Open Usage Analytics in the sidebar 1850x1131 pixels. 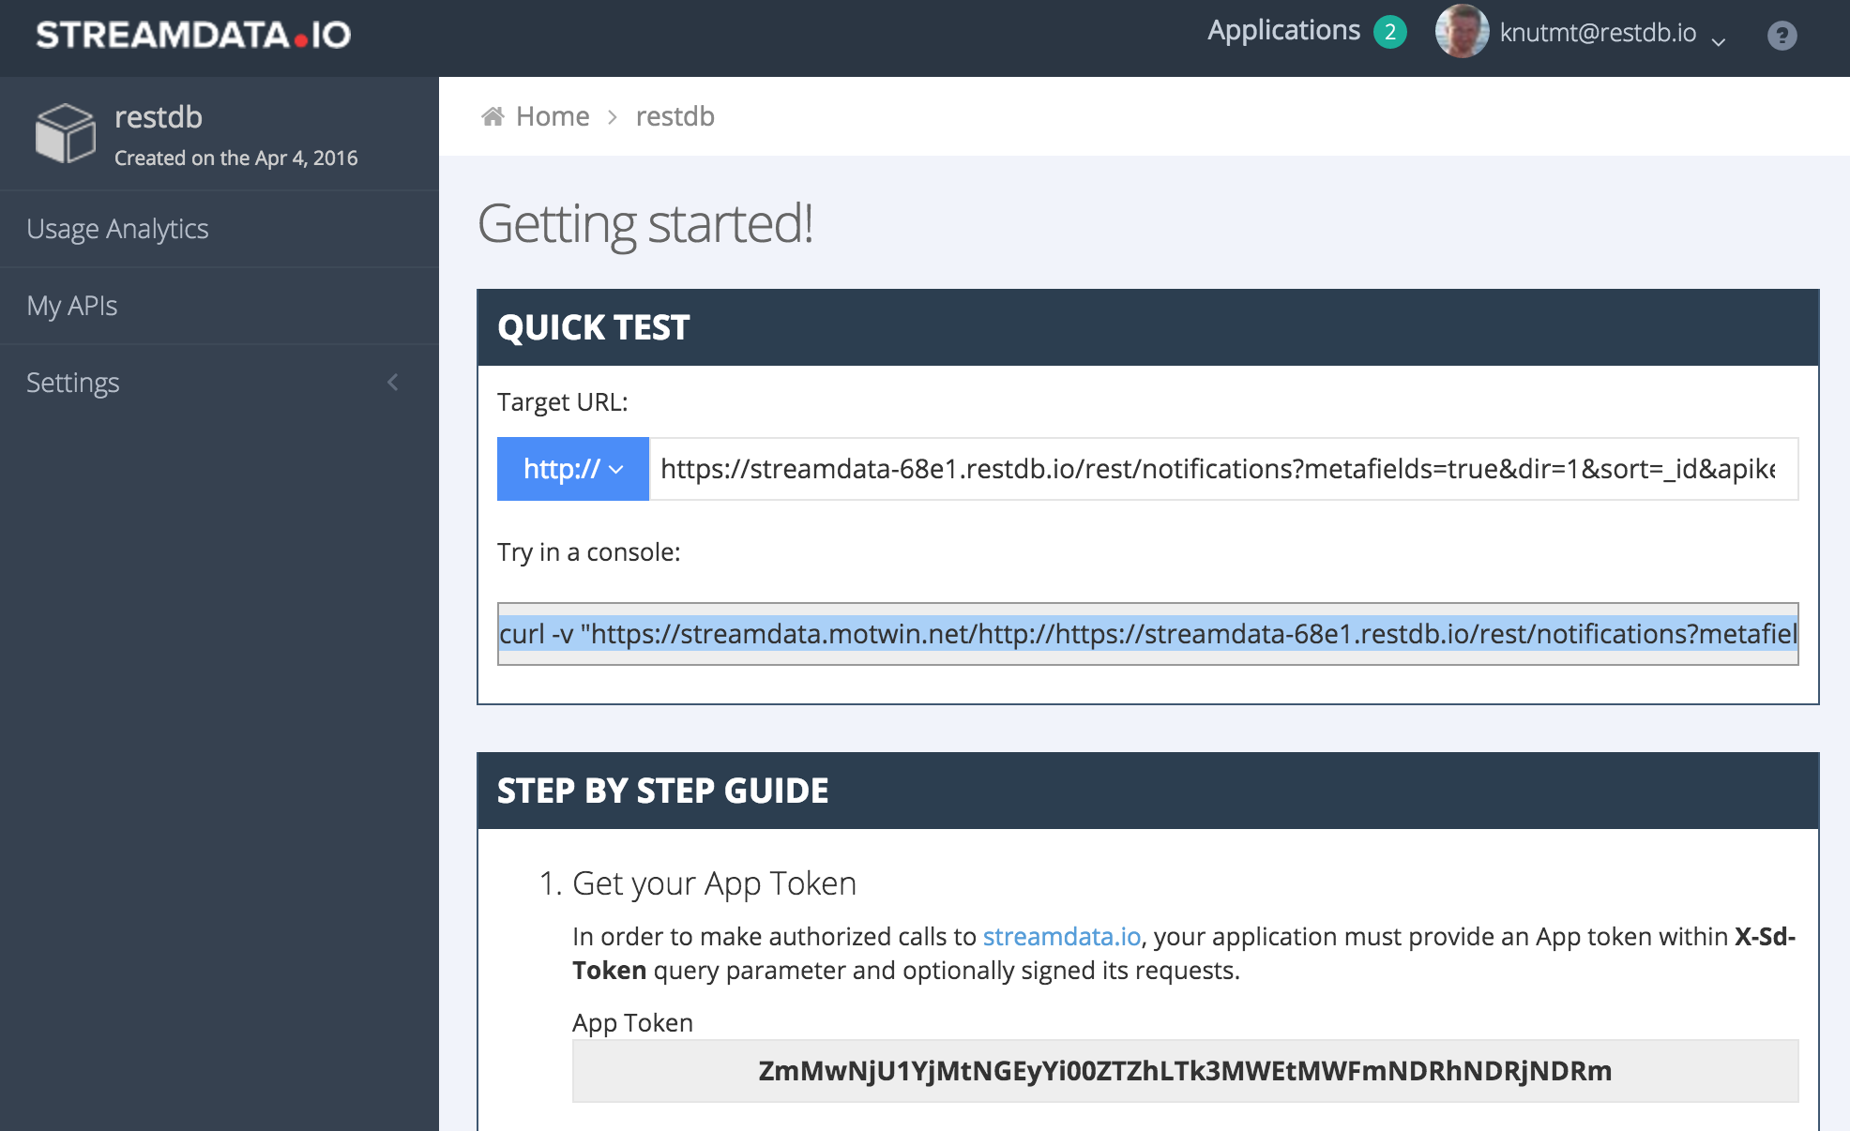tap(220, 229)
